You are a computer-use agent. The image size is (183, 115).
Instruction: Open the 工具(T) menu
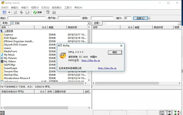[x=68, y=7]
